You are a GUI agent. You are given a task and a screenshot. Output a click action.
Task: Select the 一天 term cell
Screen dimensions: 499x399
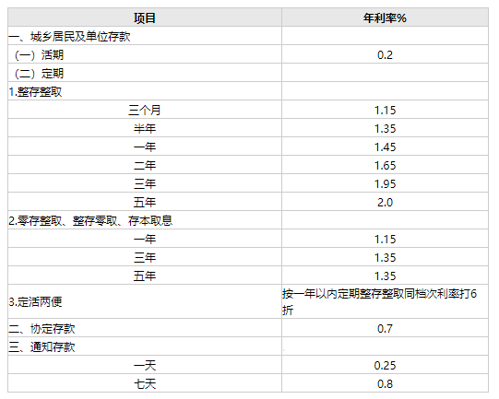click(145, 365)
